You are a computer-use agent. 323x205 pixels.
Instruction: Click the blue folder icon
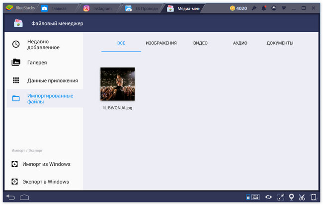pyautogui.click(x=16, y=98)
